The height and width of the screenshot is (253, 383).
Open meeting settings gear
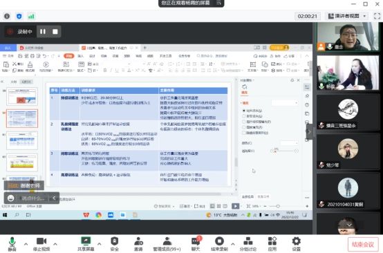297,244
